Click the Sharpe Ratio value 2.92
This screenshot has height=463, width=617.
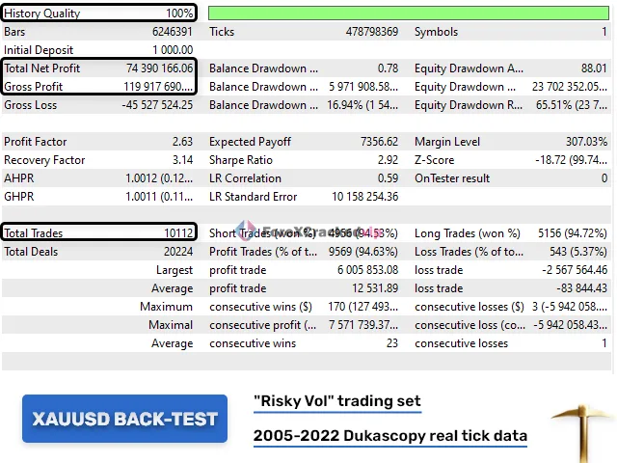pyautogui.click(x=383, y=160)
